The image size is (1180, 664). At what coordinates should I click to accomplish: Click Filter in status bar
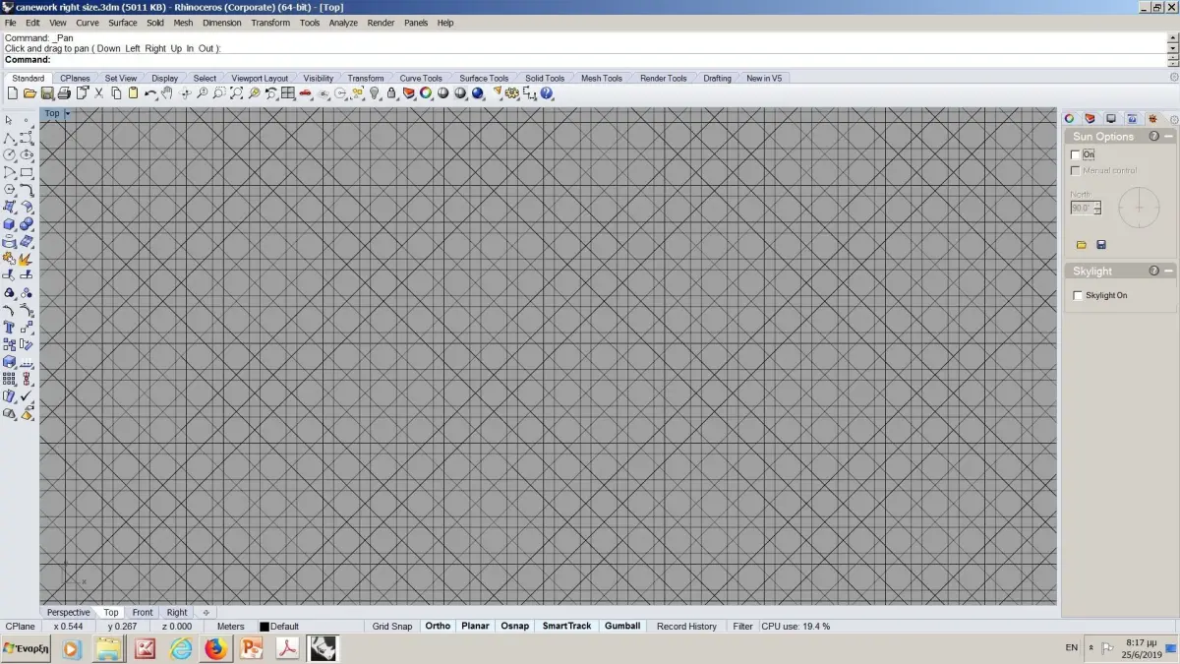tap(743, 626)
